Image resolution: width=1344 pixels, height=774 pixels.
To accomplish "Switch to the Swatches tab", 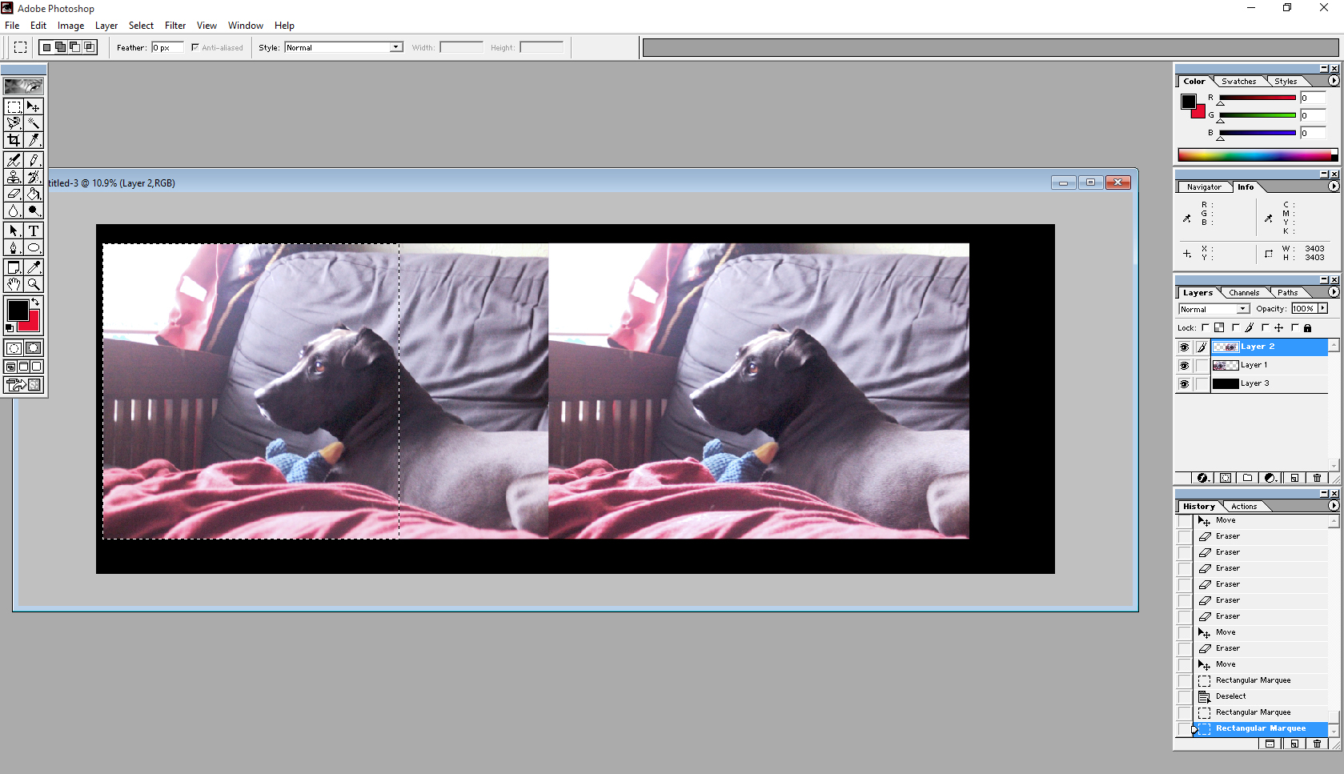I will [1238, 82].
